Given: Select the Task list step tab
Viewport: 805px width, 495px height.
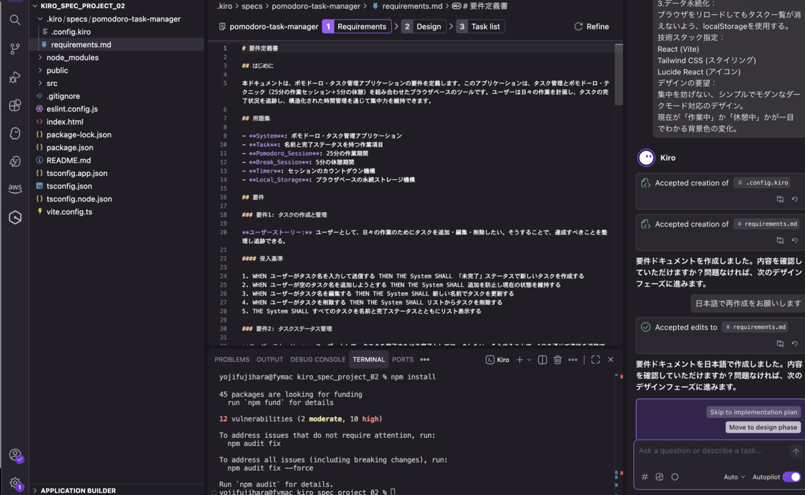Looking at the screenshot, I should (x=480, y=27).
